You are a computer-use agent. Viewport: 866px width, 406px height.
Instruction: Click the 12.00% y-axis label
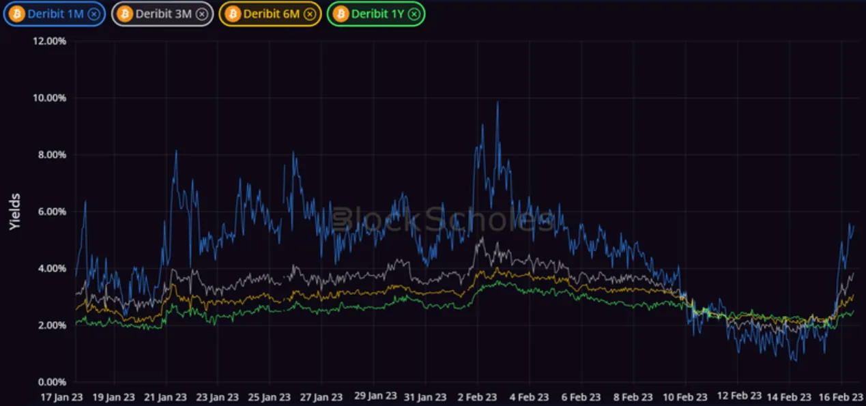[x=50, y=41]
